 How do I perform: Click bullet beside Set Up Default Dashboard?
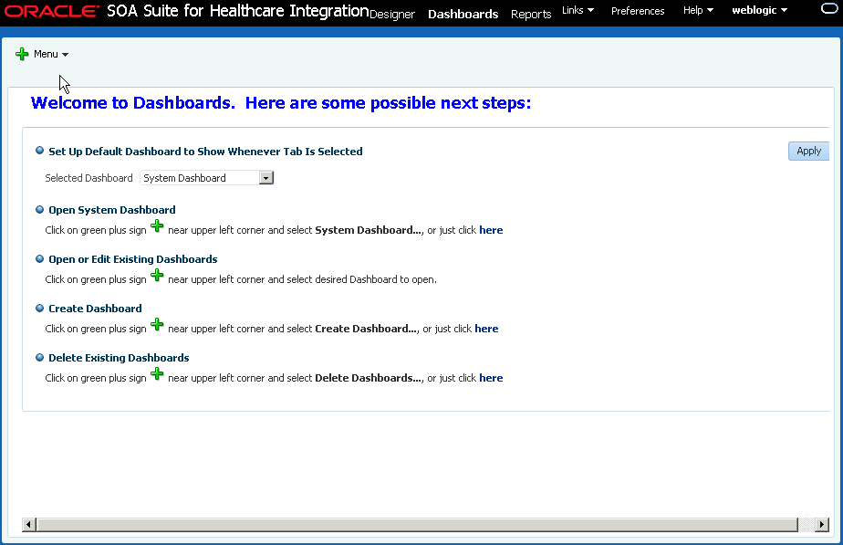pyautogui.click(x=40, y=151)
